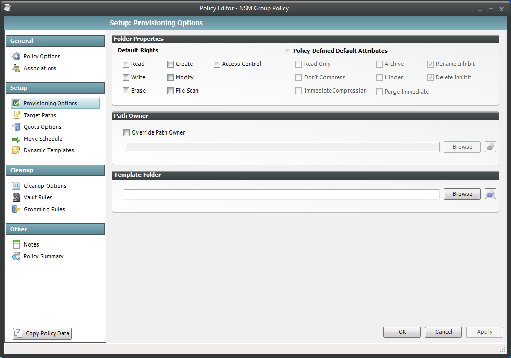Image resolution: width=511 pixels, height=358 pixels.
Task: Click the Cleanup Options icon
Action: tap(16, 186)
